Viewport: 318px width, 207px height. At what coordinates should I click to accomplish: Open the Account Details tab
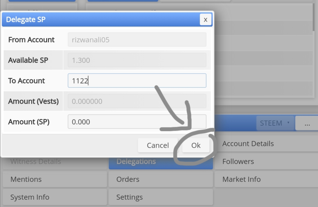(266, 144)
